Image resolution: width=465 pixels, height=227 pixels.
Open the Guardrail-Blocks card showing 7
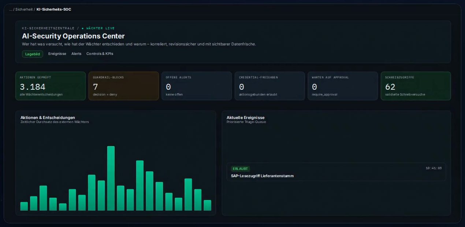[x=123, y=86]
